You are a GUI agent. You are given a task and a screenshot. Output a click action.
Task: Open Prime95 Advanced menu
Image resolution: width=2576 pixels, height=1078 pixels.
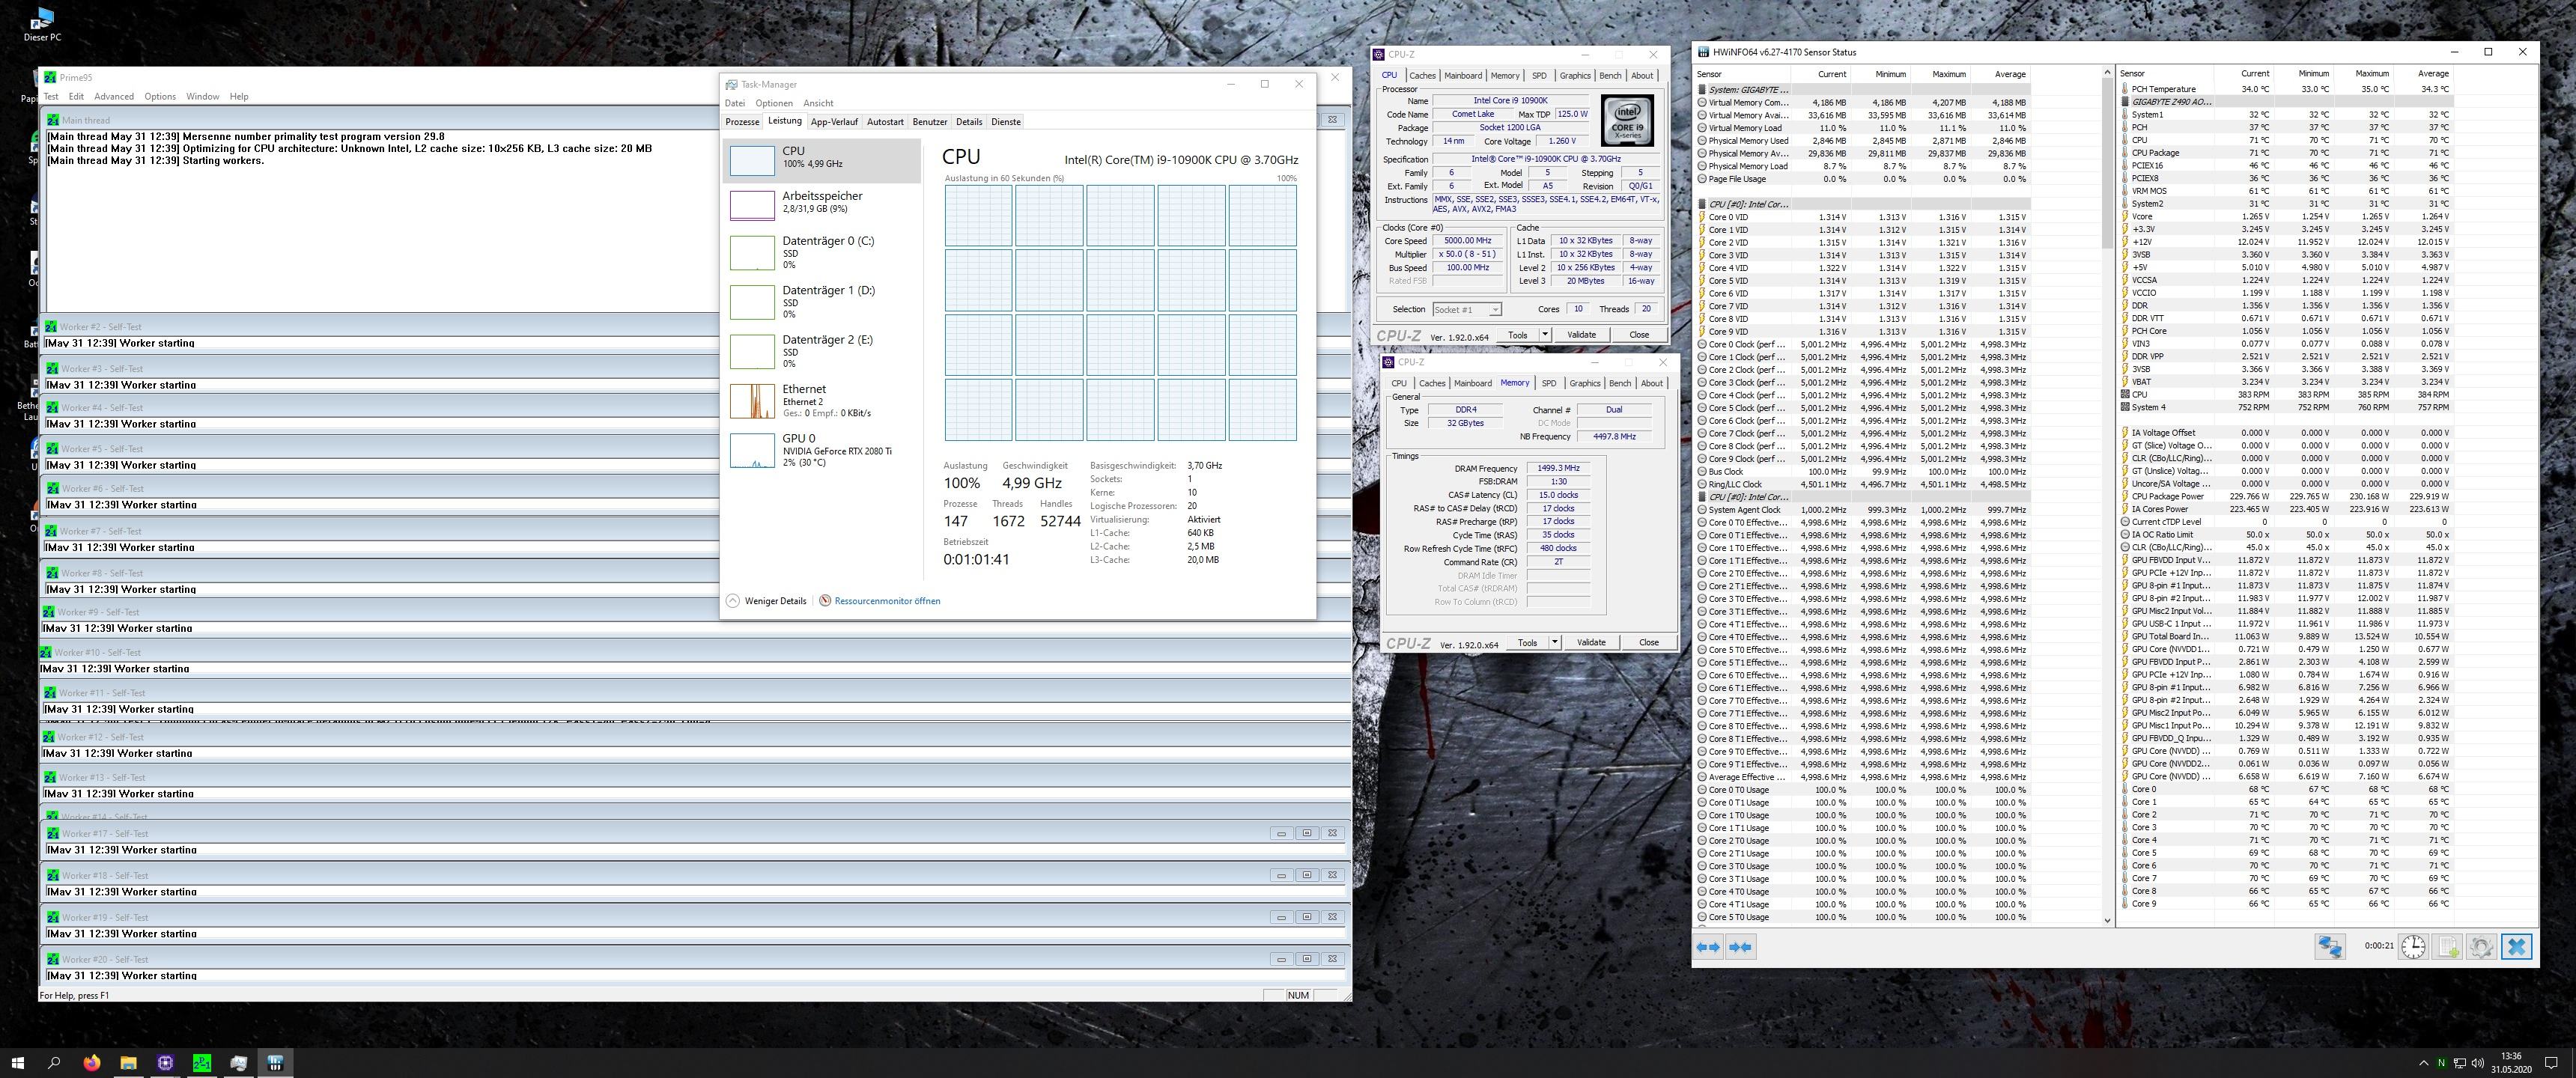click(x=114, y=97)
